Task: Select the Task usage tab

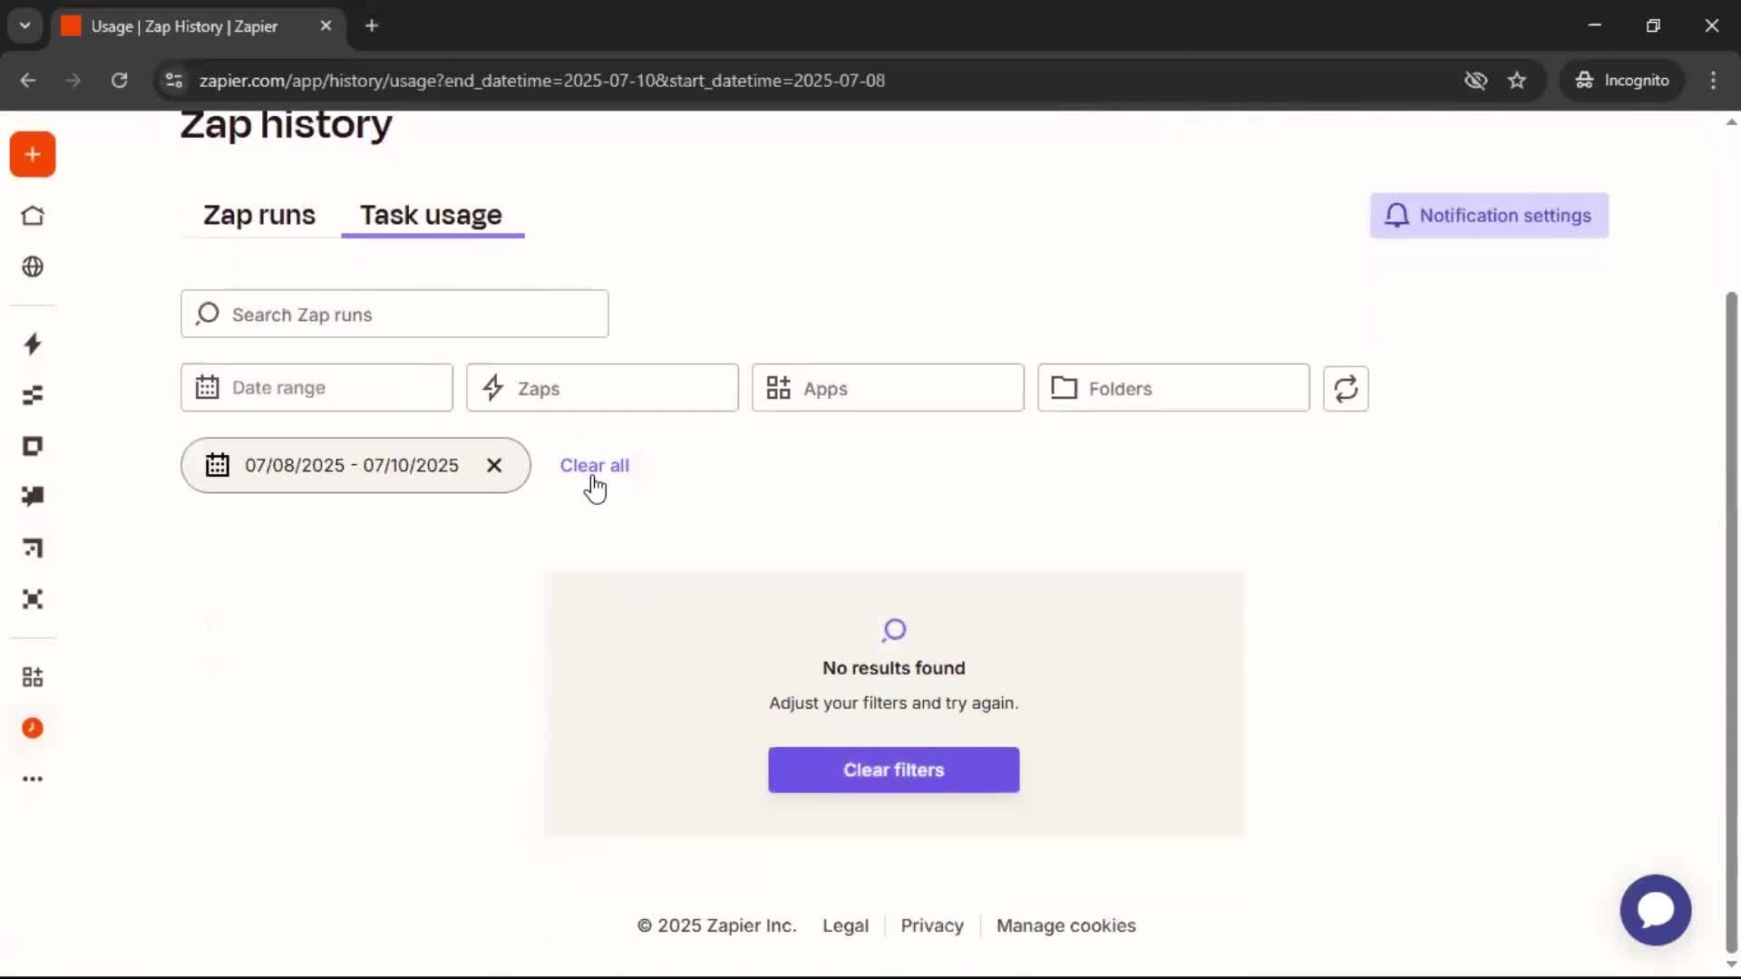Action: pos(431,215)
